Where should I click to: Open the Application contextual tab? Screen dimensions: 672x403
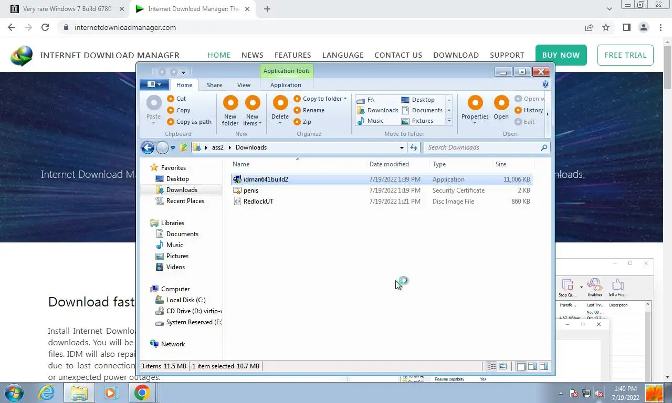click(286, 85)
